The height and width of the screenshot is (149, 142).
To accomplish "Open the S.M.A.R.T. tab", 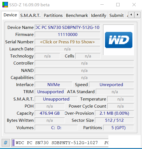I will click(x=30, y=16).
